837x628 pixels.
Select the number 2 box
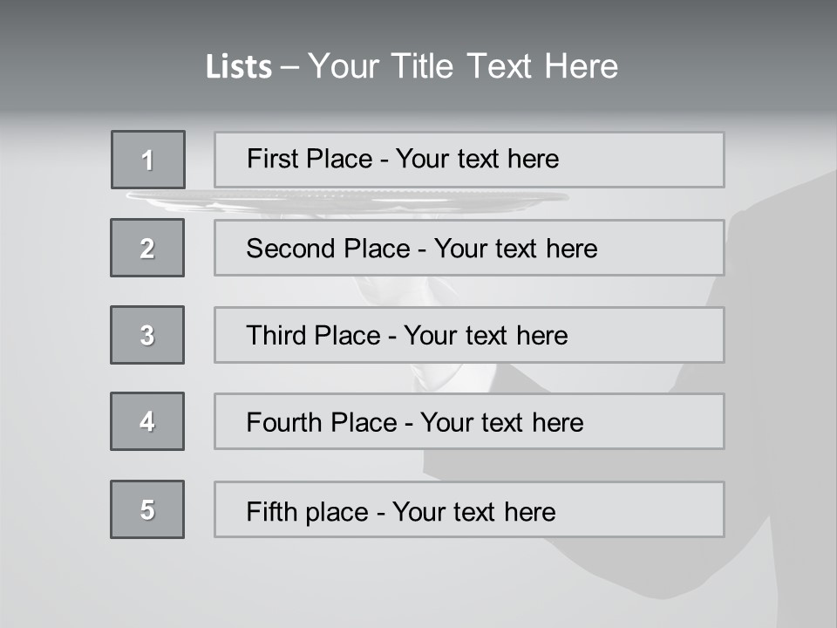click(x=147, y=248)
